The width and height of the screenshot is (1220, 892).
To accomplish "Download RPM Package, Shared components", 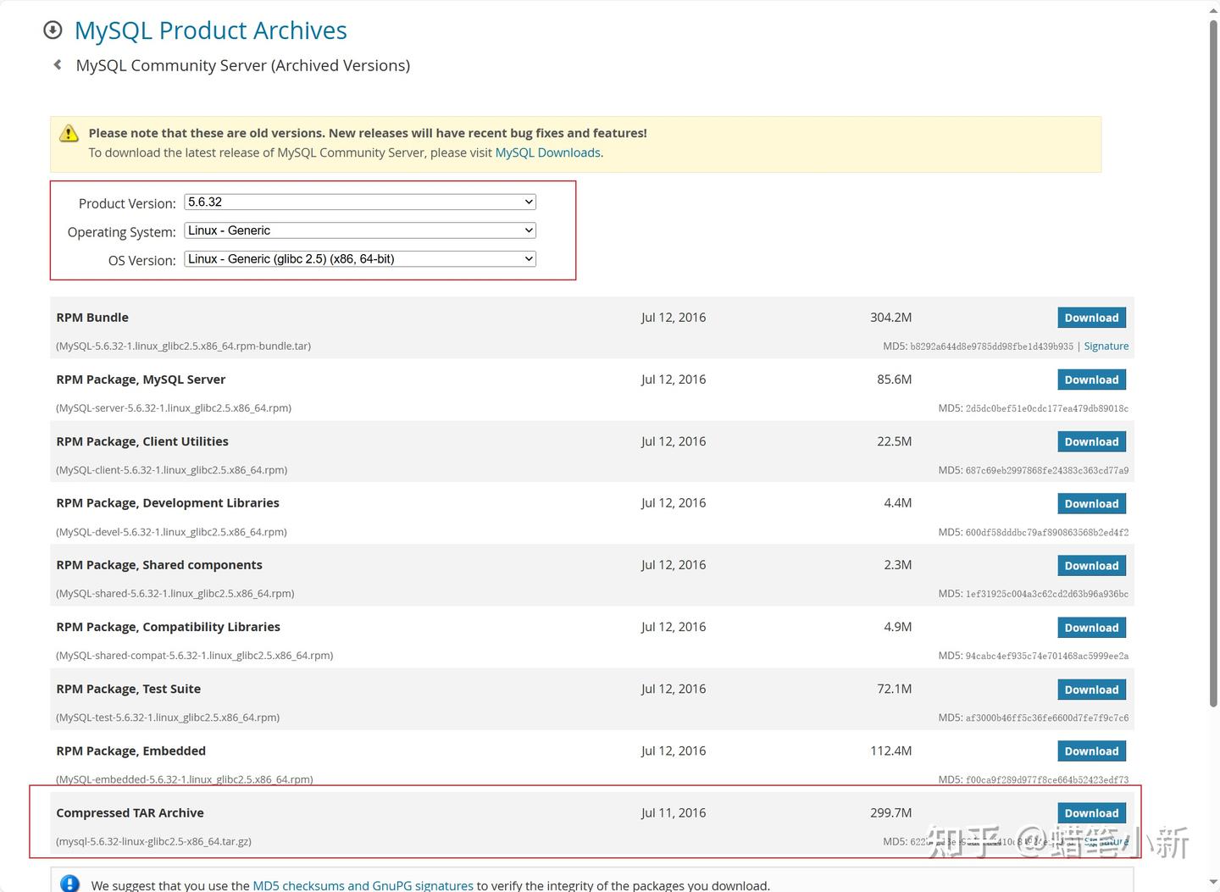I will click(1091, 565).
